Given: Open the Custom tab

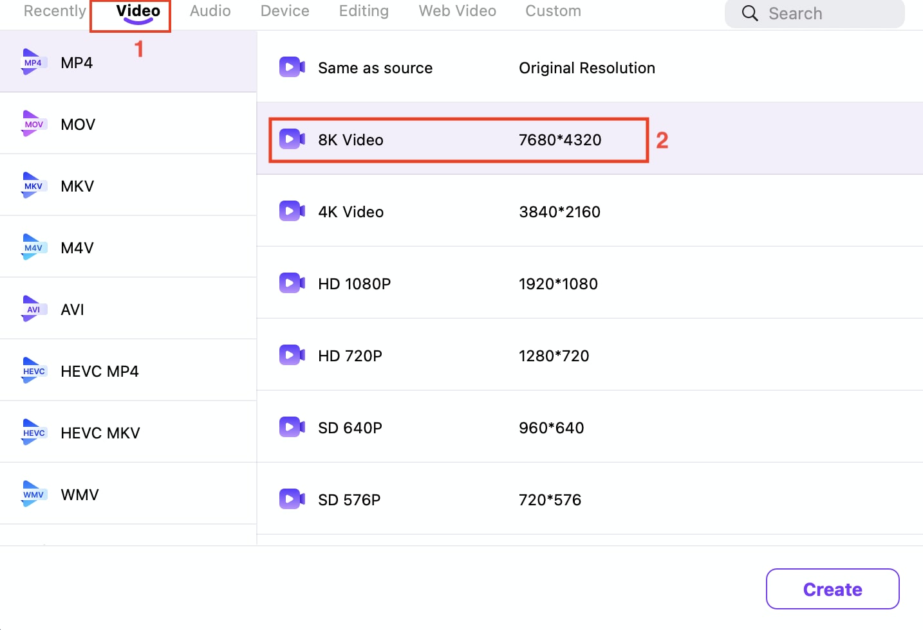Looking at the screenshot, I should coord(552,10).
